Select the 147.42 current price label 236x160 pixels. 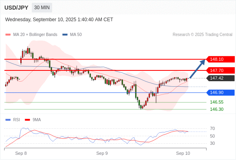point(220,78)
